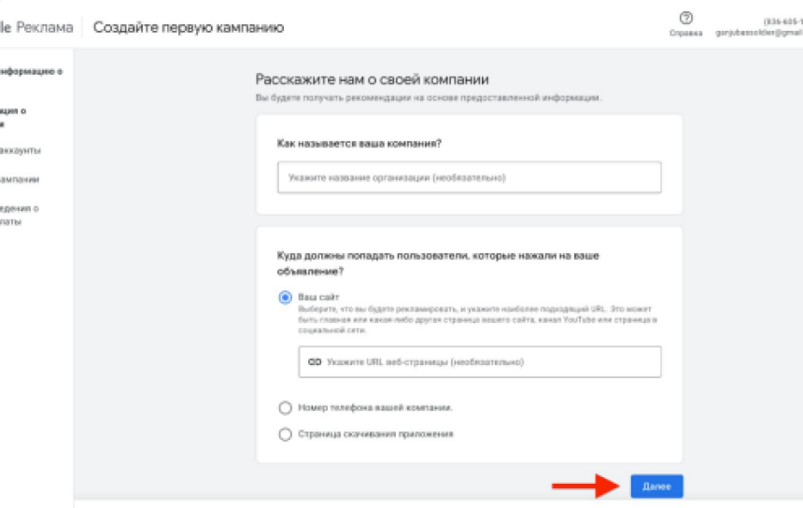
Task: Select Номер телефона вашей компании option
Action: (285, 408)
